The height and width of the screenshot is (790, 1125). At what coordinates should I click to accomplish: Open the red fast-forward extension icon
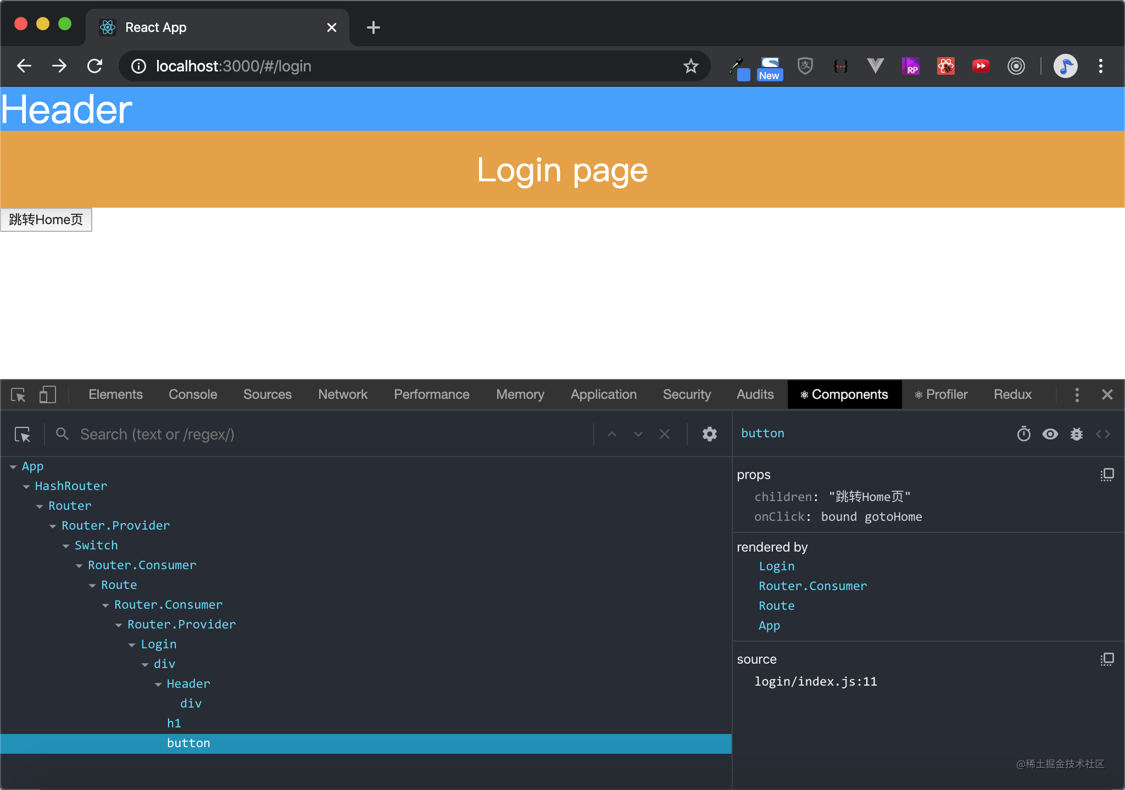click(x=981, y=66)
